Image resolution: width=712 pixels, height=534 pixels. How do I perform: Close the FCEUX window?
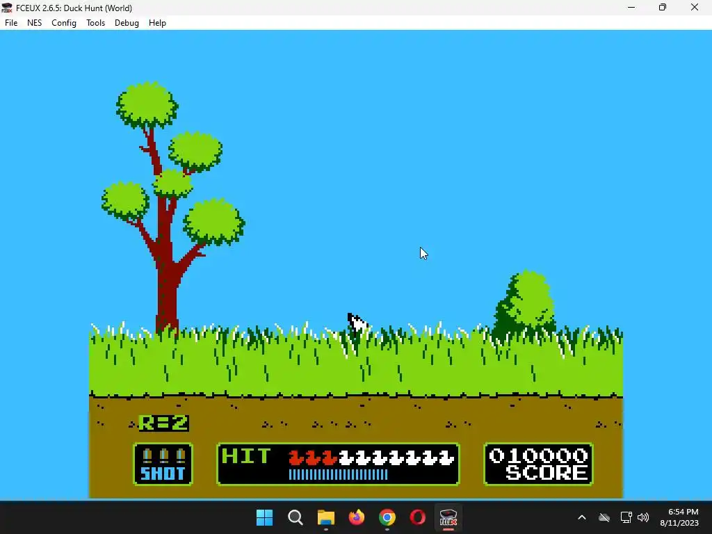[x=695, y=8]
